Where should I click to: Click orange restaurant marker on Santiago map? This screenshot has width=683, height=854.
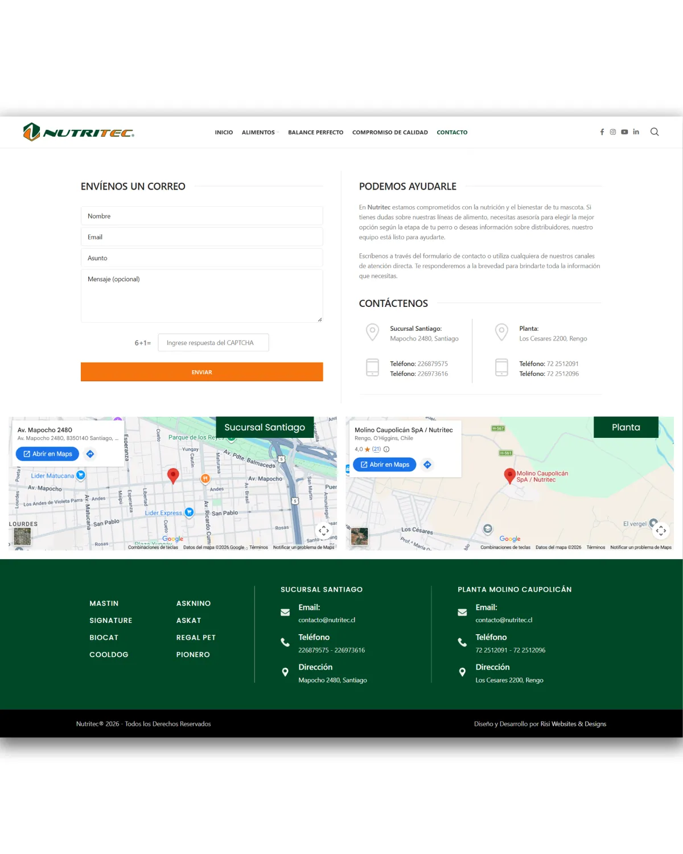click(x=205, y=479)
